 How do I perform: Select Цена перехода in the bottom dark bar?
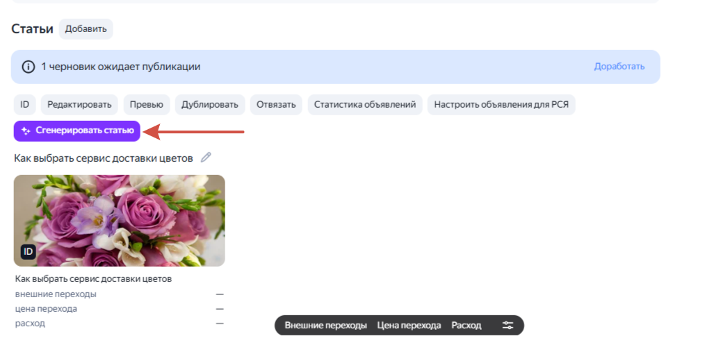pyautogui.click(x=409, y=325)
